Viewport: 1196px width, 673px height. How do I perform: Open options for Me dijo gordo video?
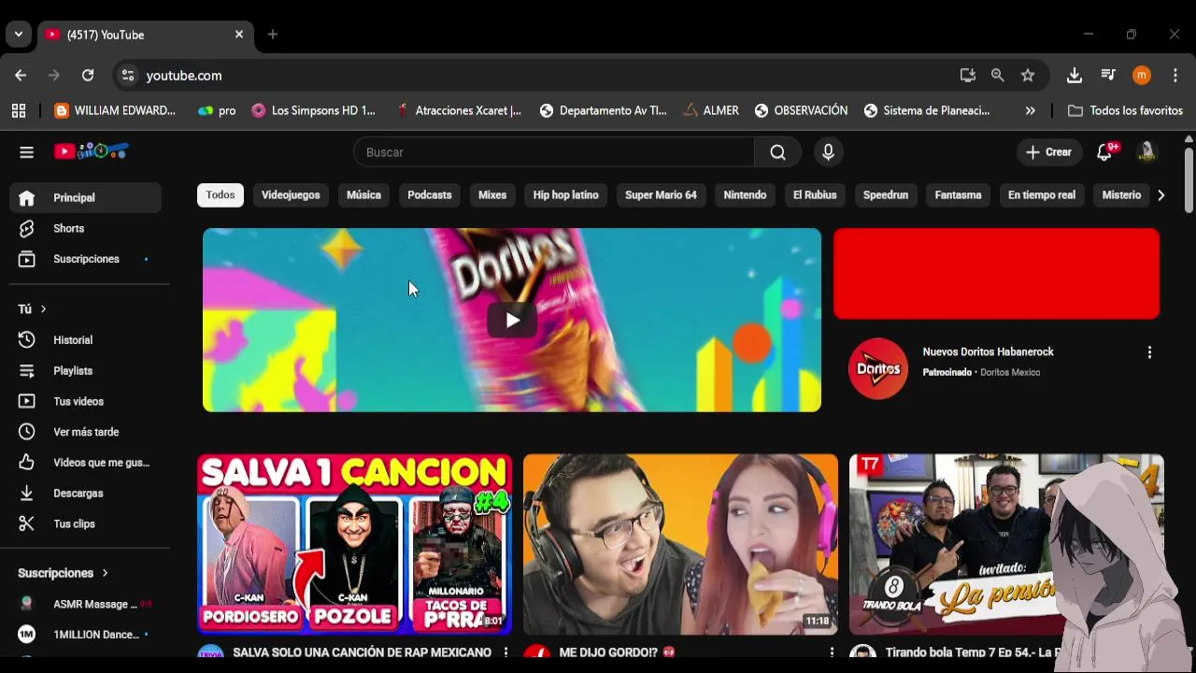click(832, 652)
